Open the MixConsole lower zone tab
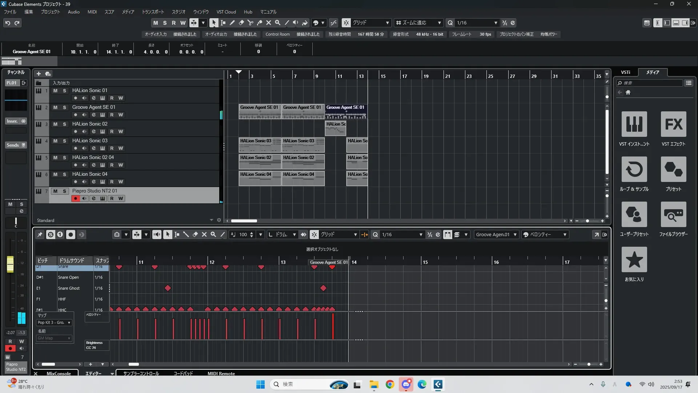 (59, 373)
